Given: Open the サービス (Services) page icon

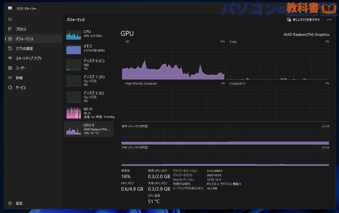Looking at the screenshot, I should click(10, 87).
